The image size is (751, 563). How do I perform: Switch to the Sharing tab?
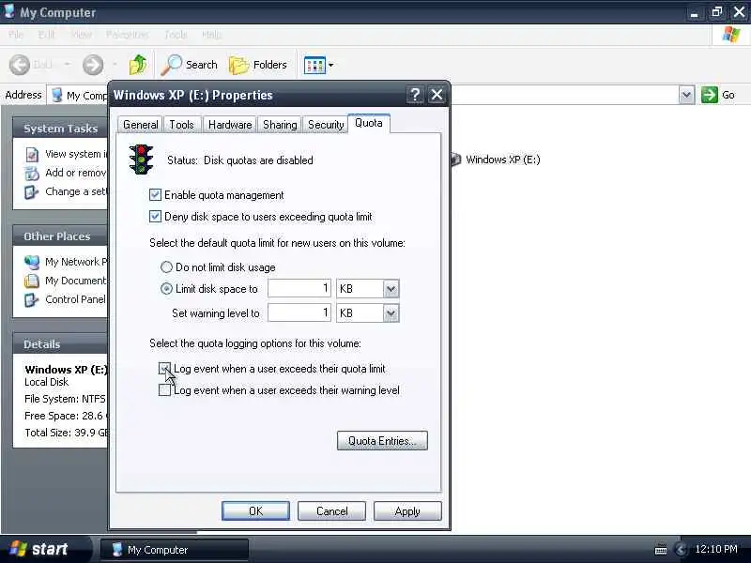coord(280,125)
